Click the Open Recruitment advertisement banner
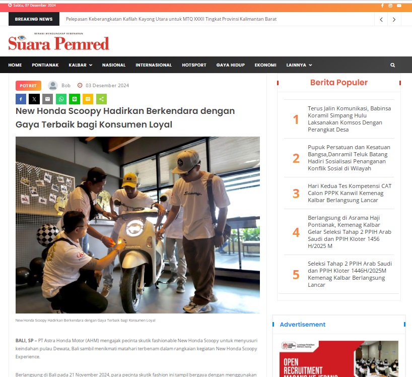Viewport: 412px width, 377px height. [339, 359]
